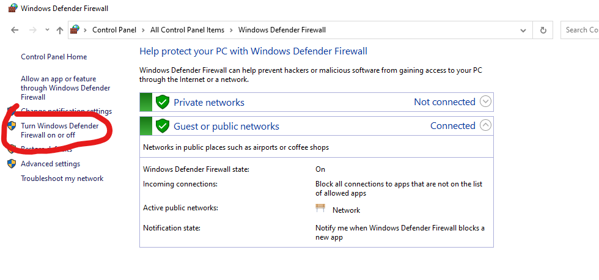
Task: Click the green shield beside Private networks
Action: click(162, 102)
